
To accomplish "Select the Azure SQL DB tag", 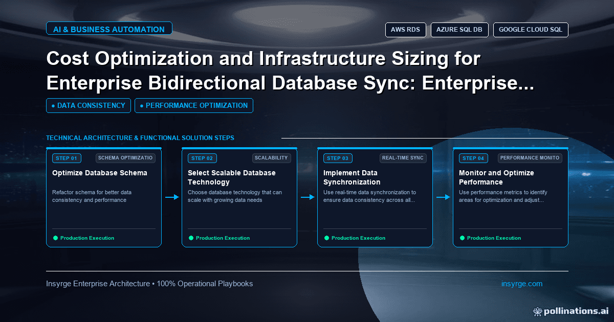I will click(459, 30).
